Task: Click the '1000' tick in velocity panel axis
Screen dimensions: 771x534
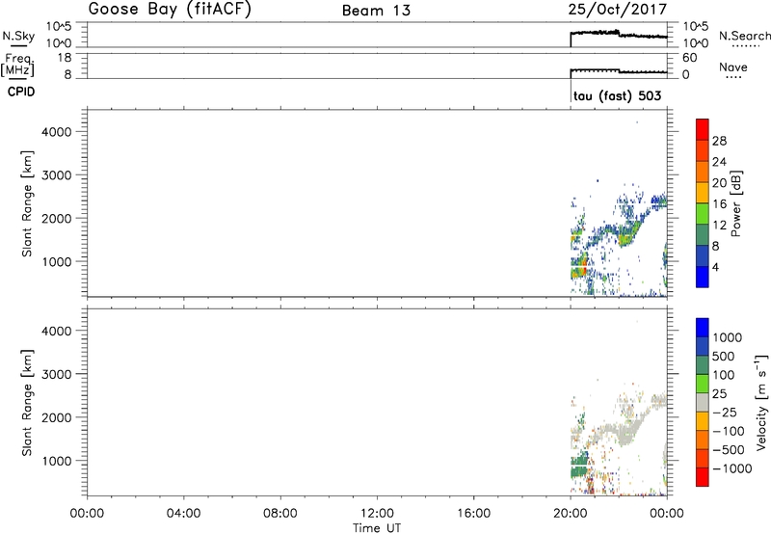Action: point(57,461)
